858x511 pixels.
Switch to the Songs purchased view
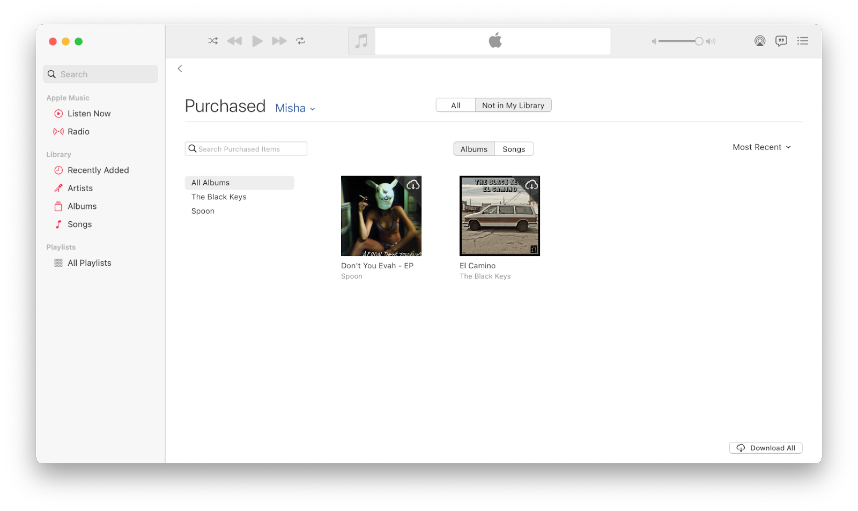click(514, 149)
